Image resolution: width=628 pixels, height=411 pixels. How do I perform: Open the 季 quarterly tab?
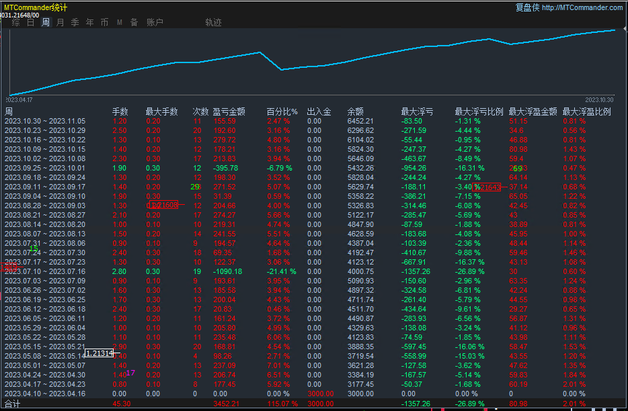(x=75, y=22)
